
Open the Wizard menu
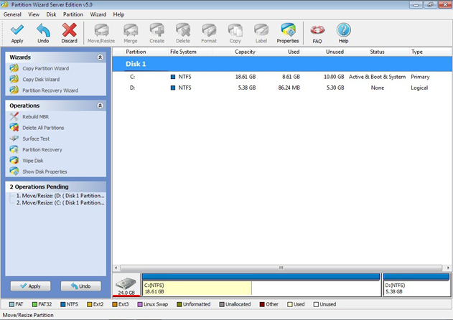tap(98, 14)
